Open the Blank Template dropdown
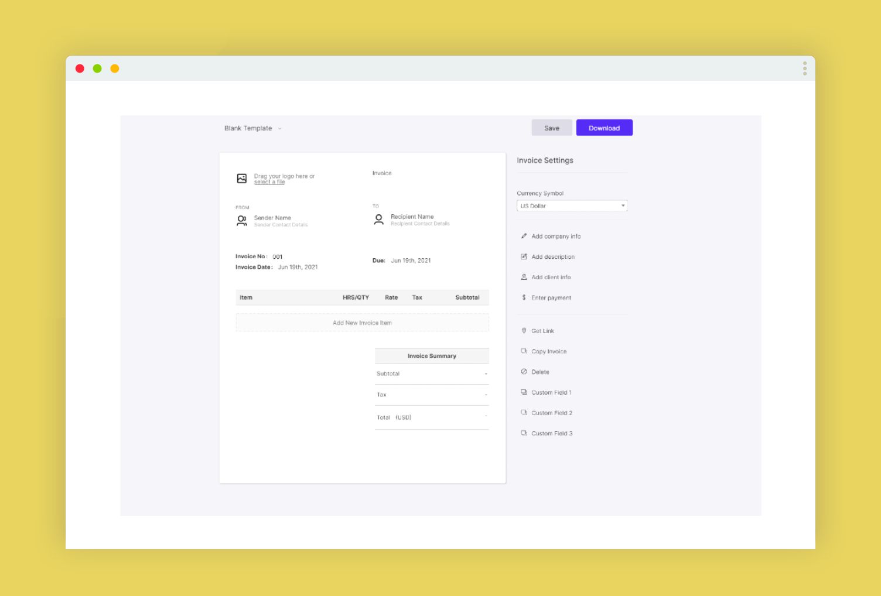 point(253,128)
